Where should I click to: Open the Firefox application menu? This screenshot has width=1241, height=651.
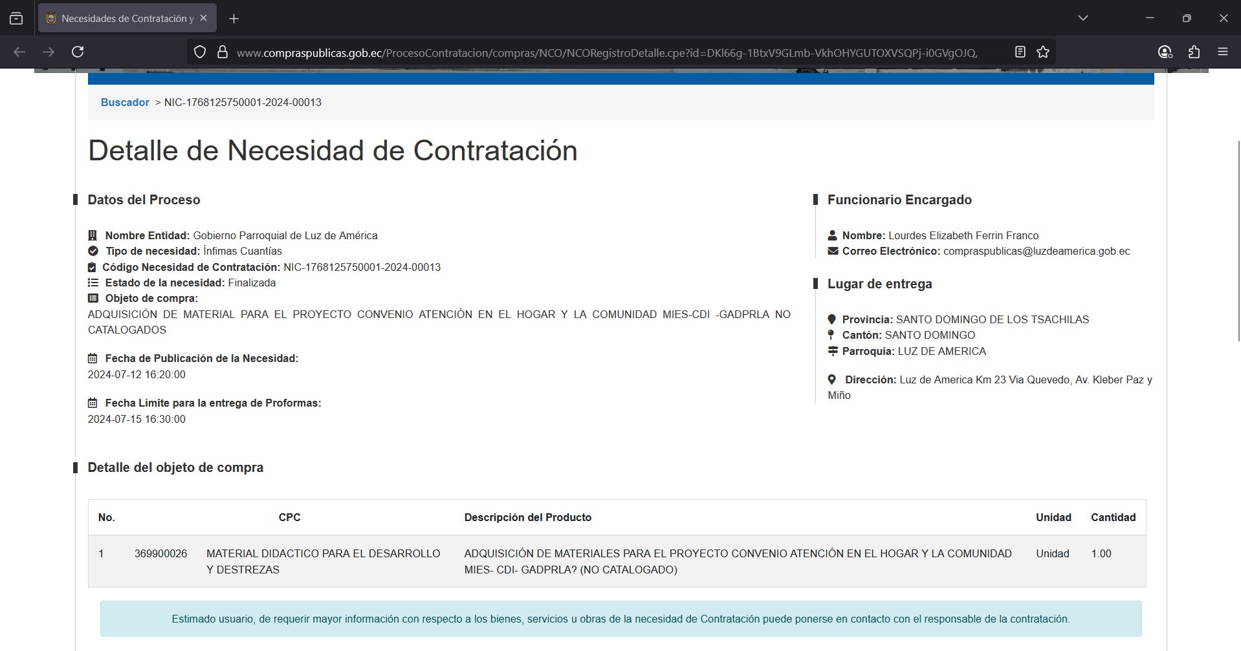[x=1222, y=52]
